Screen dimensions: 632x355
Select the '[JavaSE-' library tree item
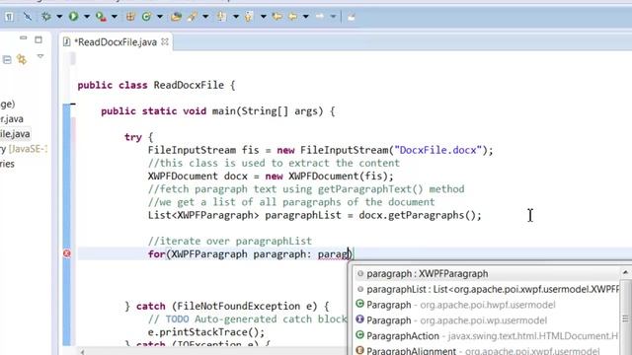(x=24, y=149)
